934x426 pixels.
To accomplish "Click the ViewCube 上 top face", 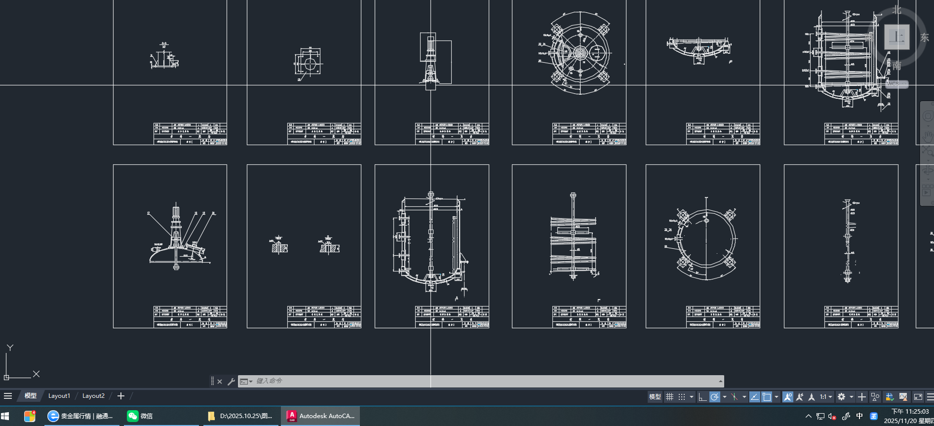I will [x=896, y=37].
